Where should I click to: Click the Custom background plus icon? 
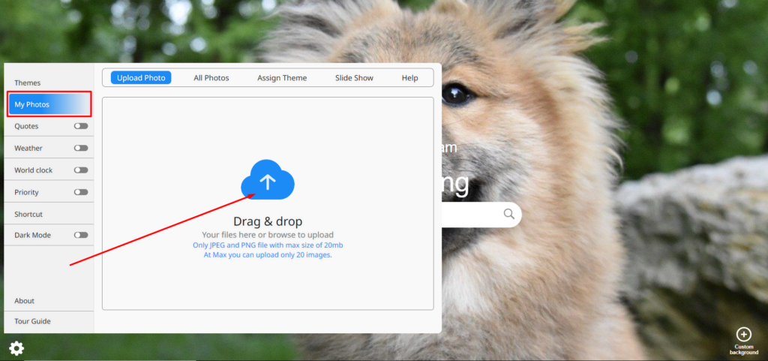[x=743, y=334]
